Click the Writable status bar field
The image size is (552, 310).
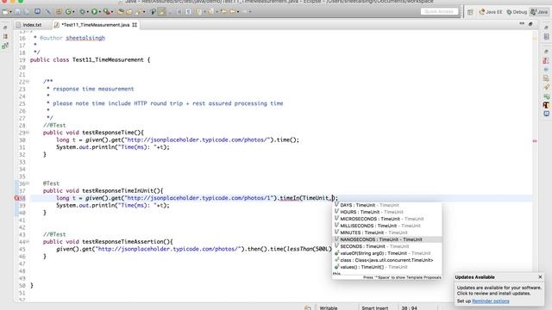pyautogui.click(x=329, y=307)
